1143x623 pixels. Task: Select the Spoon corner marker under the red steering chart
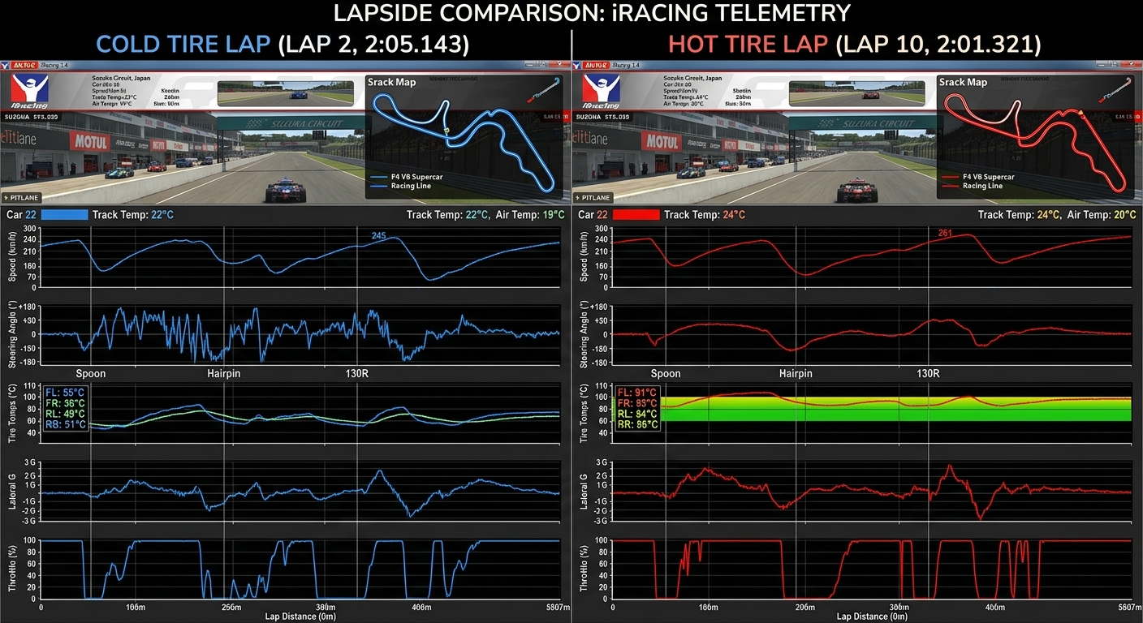pos(666,374)
